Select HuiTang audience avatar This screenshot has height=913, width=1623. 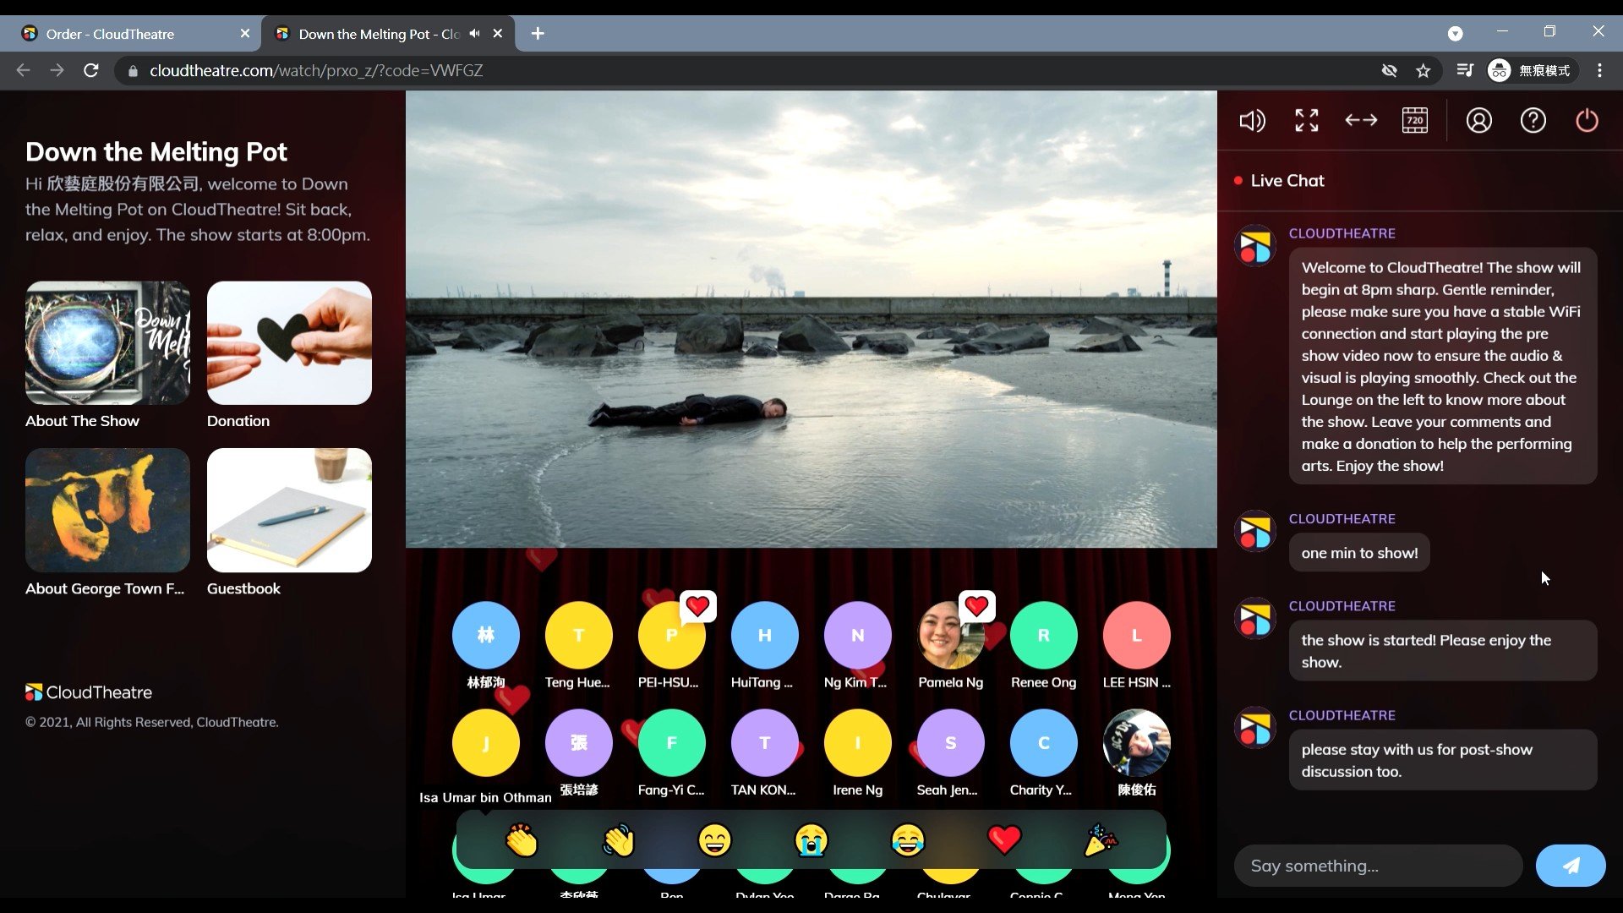coord(765,636)
